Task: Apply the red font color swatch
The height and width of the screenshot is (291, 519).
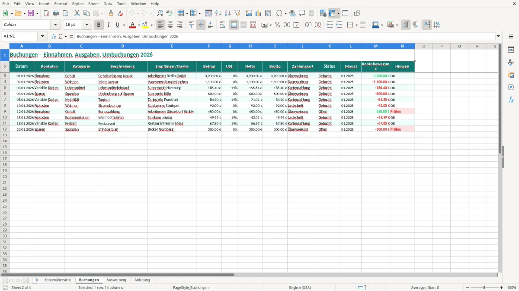Action: pos(133,25)
